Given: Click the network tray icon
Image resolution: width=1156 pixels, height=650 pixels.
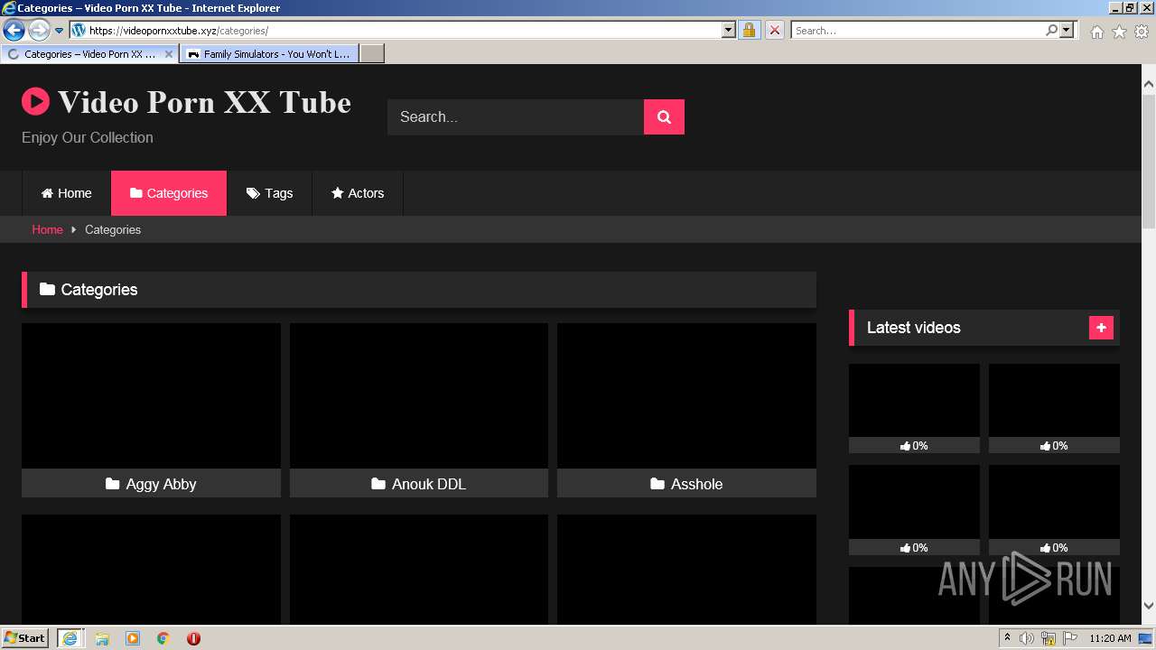Looking at the screenshot, I should pyautogui.click(x=1049, y=638).
